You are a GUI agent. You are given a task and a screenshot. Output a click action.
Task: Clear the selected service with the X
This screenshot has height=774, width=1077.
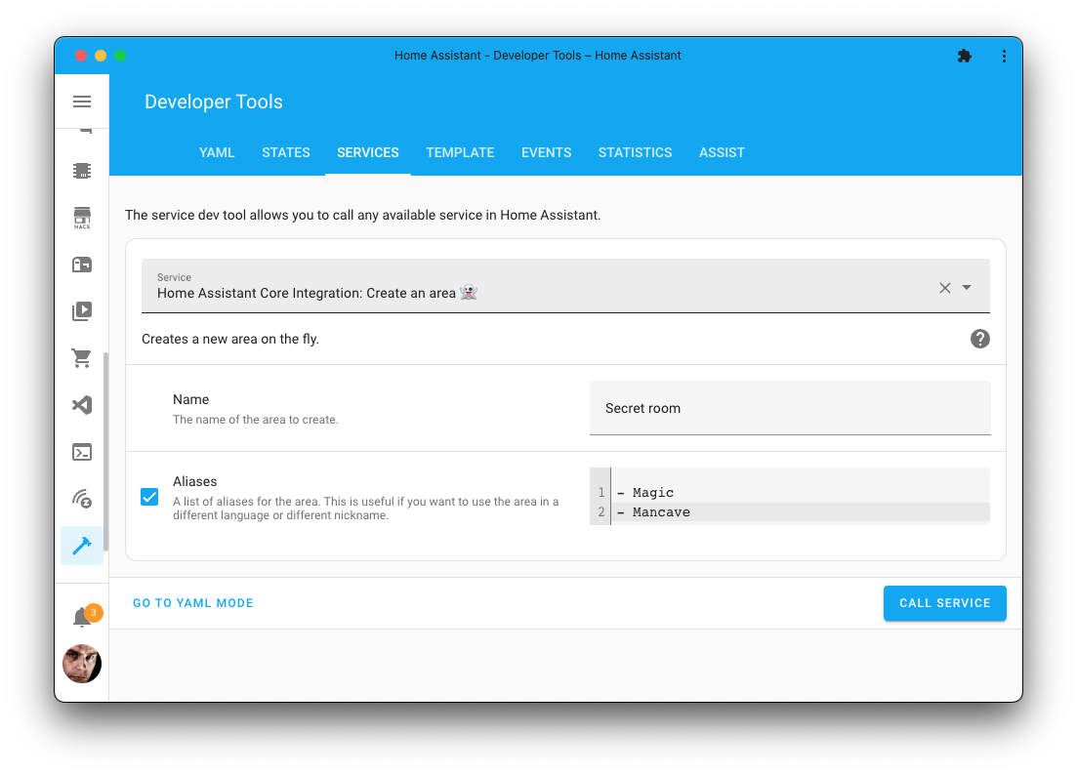[x=944, y=288]
